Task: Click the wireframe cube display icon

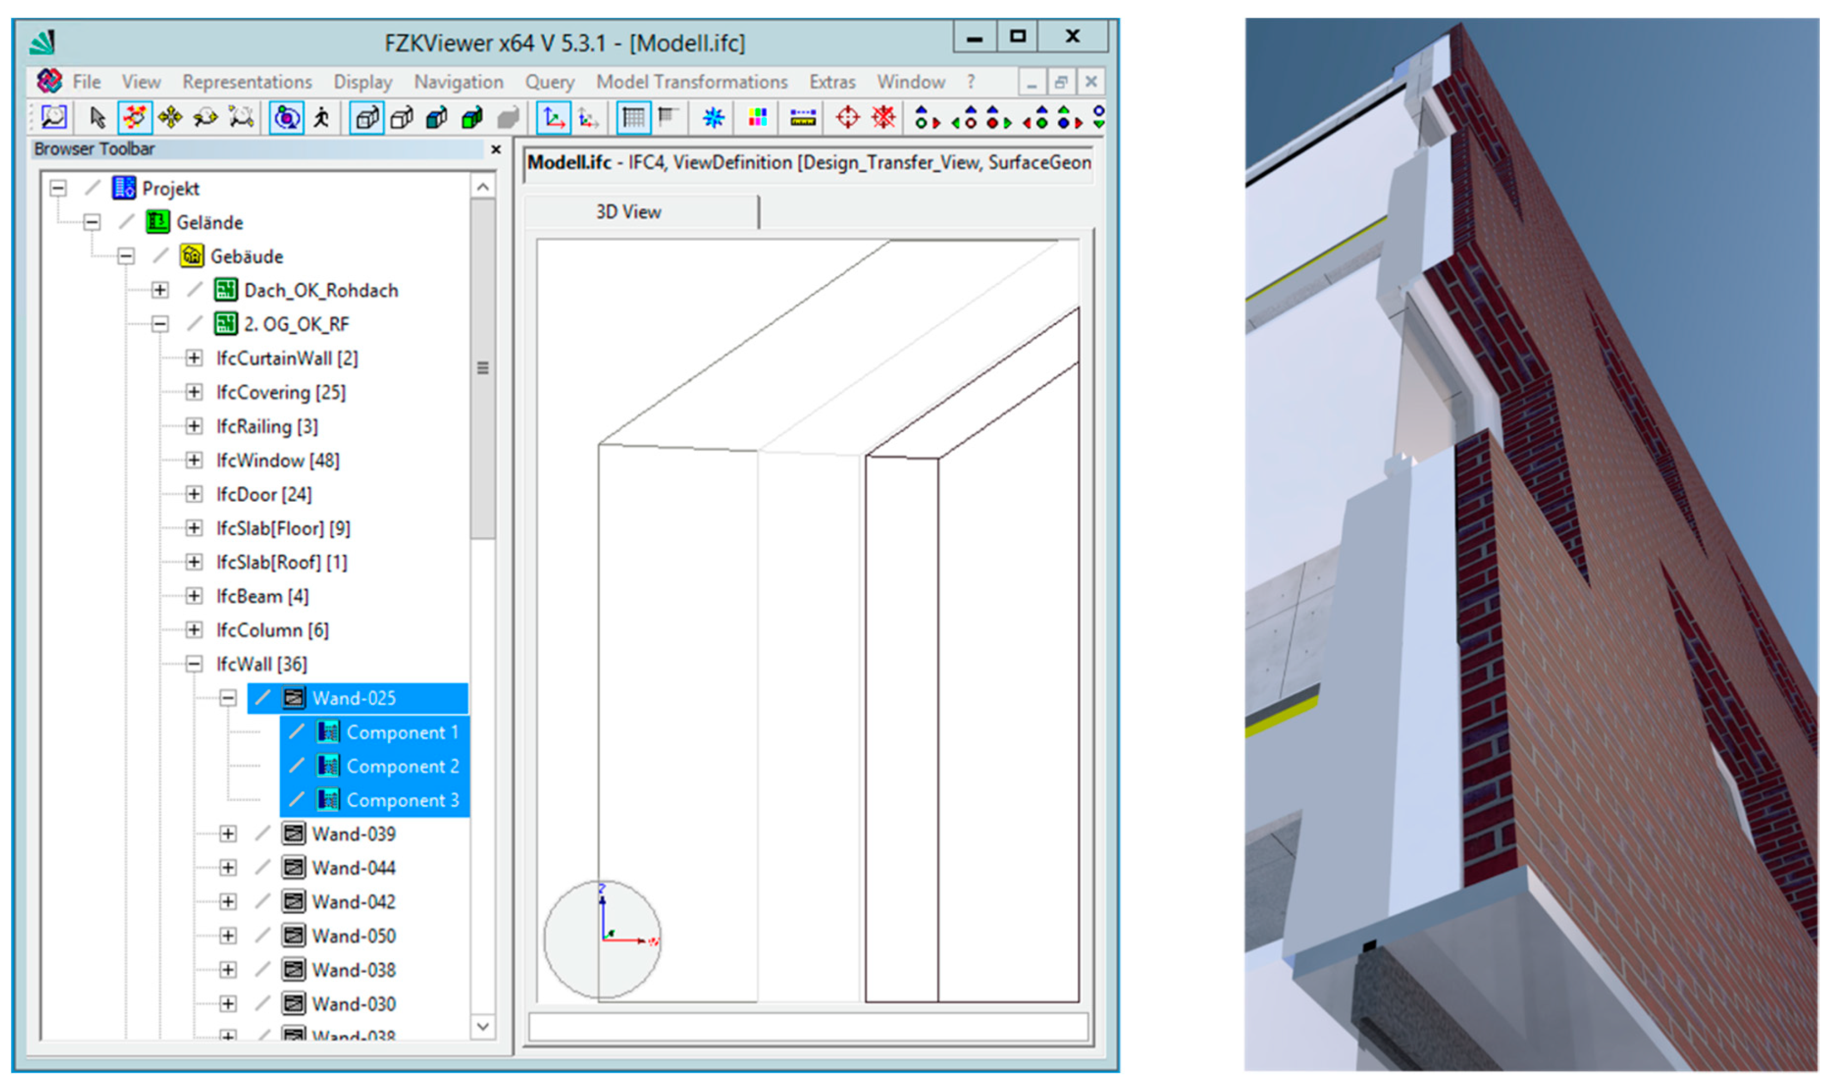Action: tap(367, 117)
